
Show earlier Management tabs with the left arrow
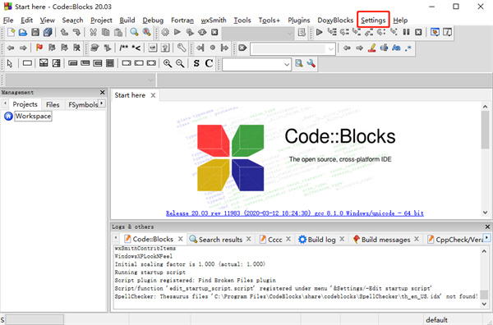tap(5, 103)
